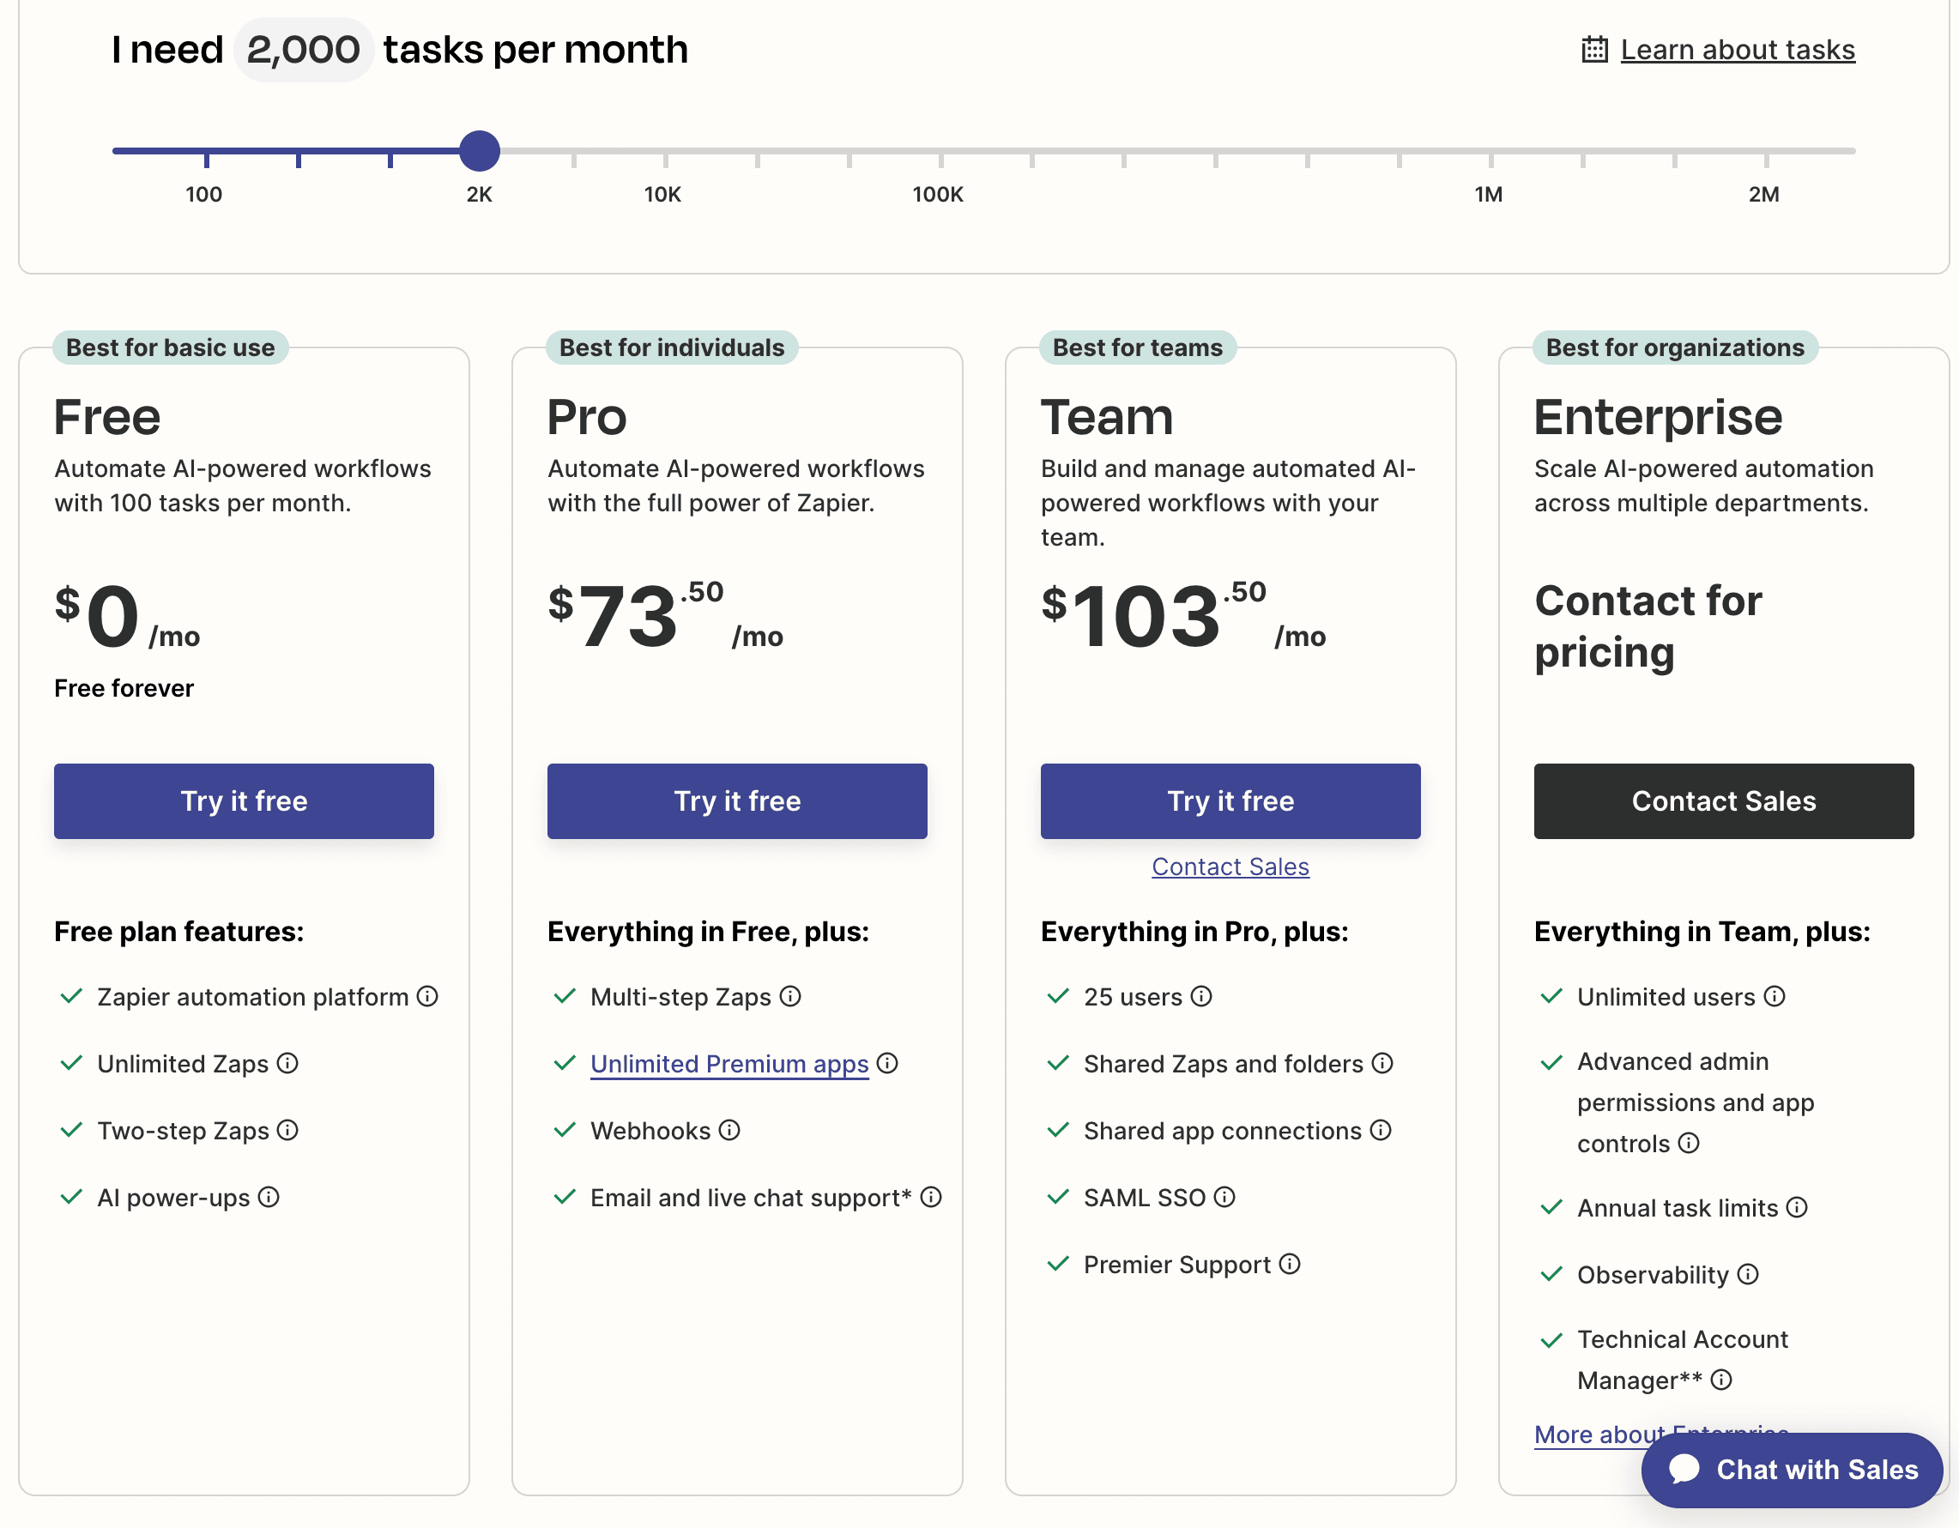Screen dimensions: 1959x1528
Task: Open info icon next to Unlimited users
Action: (x=1775, y=996)
